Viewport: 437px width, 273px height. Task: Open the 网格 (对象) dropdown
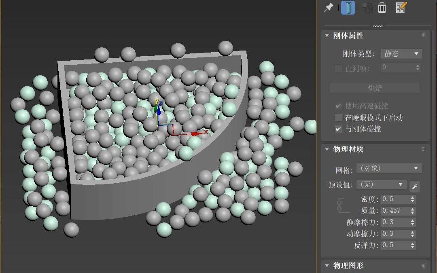pos(389,168)
